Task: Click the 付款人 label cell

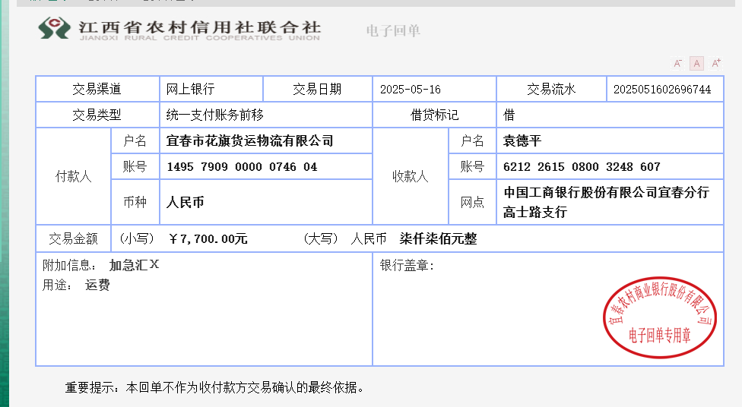Action: click(x=73, y=177)
